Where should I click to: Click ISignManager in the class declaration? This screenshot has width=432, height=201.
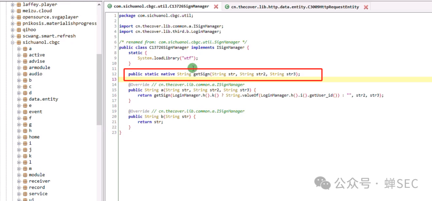coord(230,47)
